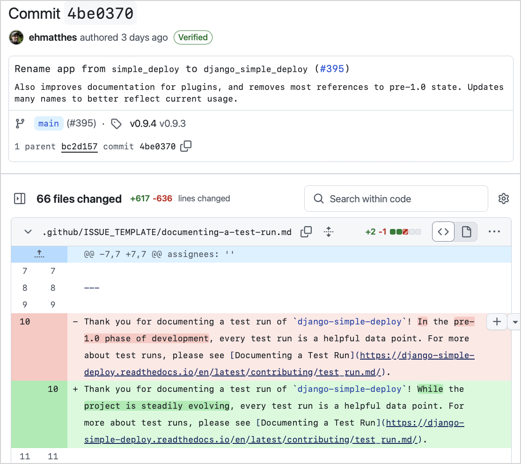This screenshot has height=464, width=521.
Task: Click the tag icon before v0.9.4
Action: pos(116,124)
